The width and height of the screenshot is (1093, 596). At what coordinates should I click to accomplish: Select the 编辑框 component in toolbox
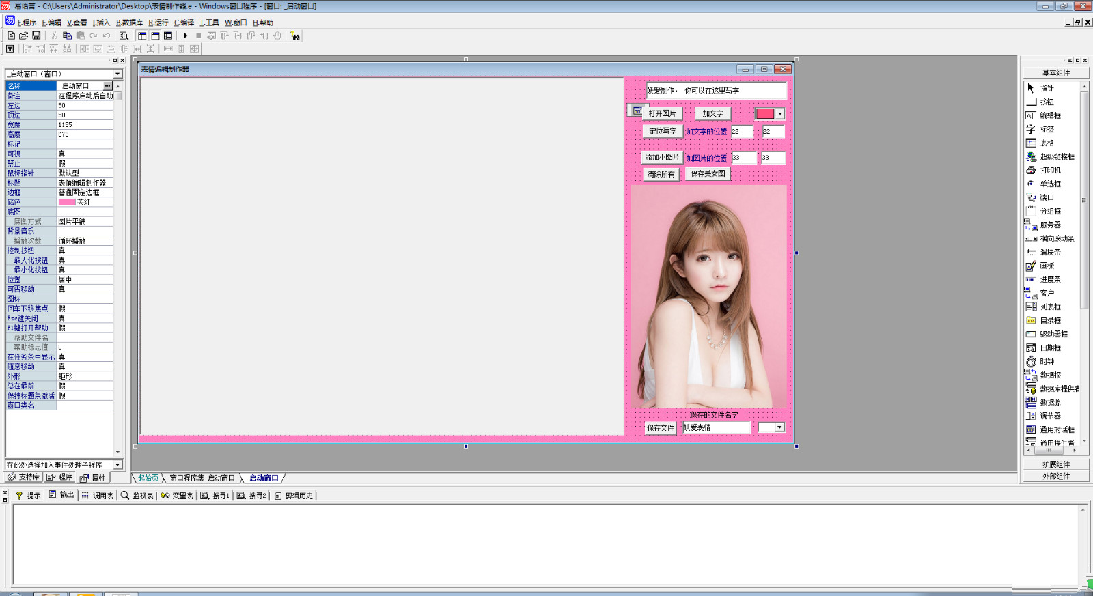tap(1049, 115)
